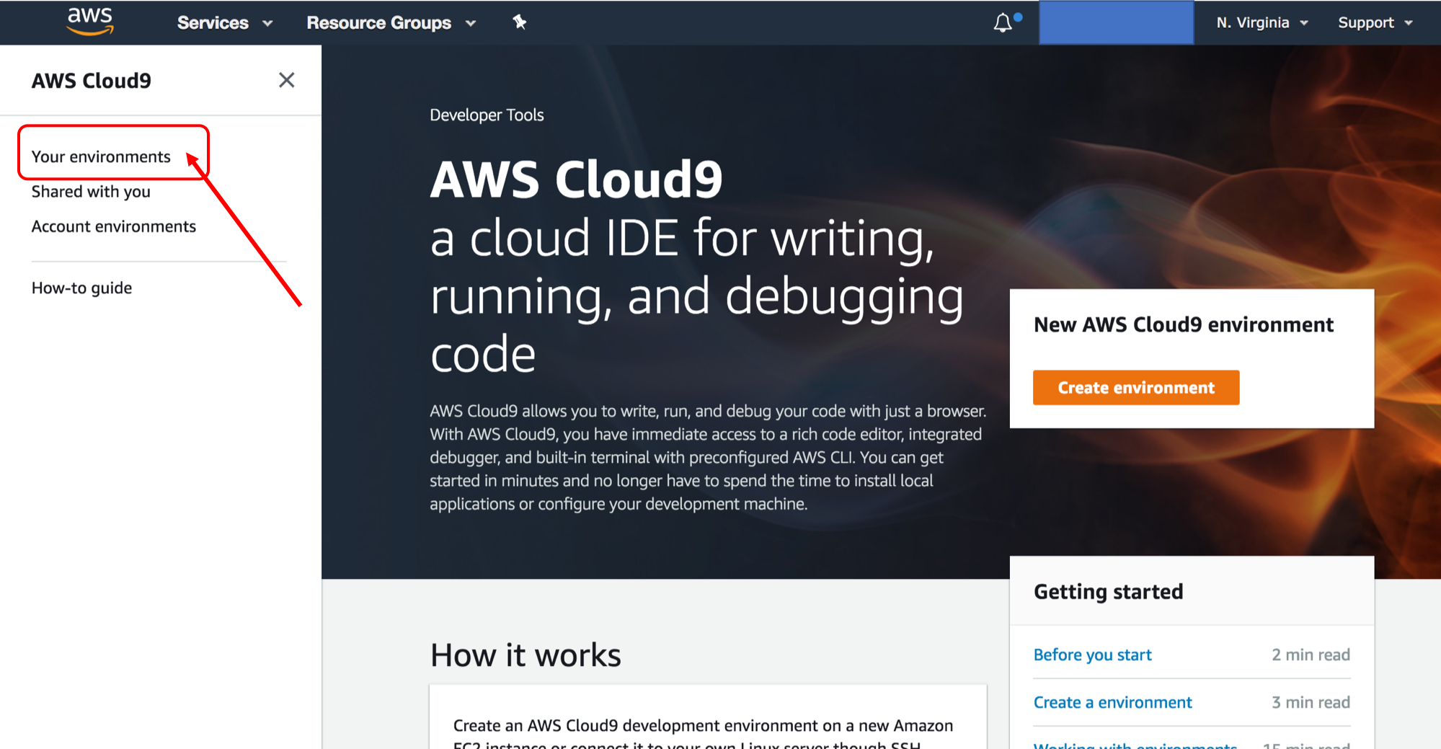This screenshot has width=1441, height=749.
Task: Click the AWS logo home icon
Action: [90, 22]
